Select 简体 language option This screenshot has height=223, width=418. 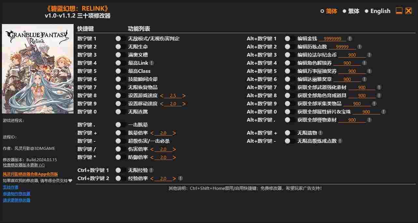pos(329,11)
